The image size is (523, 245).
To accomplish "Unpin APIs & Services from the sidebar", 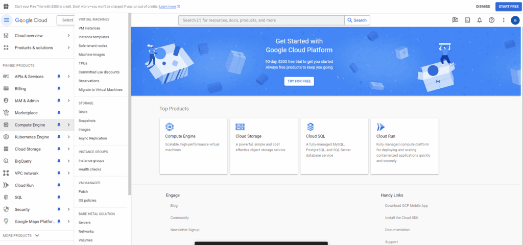I will tap(59, 77).
